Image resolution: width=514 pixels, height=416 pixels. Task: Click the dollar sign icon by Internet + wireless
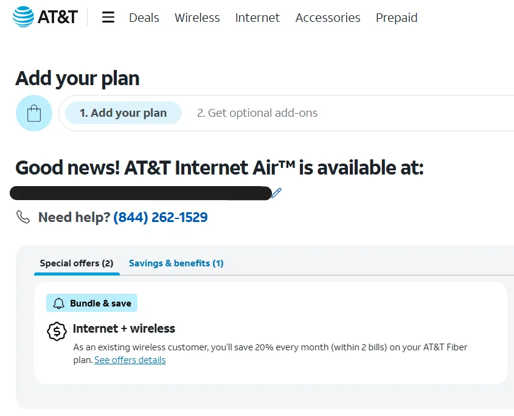tap(56, 331)
